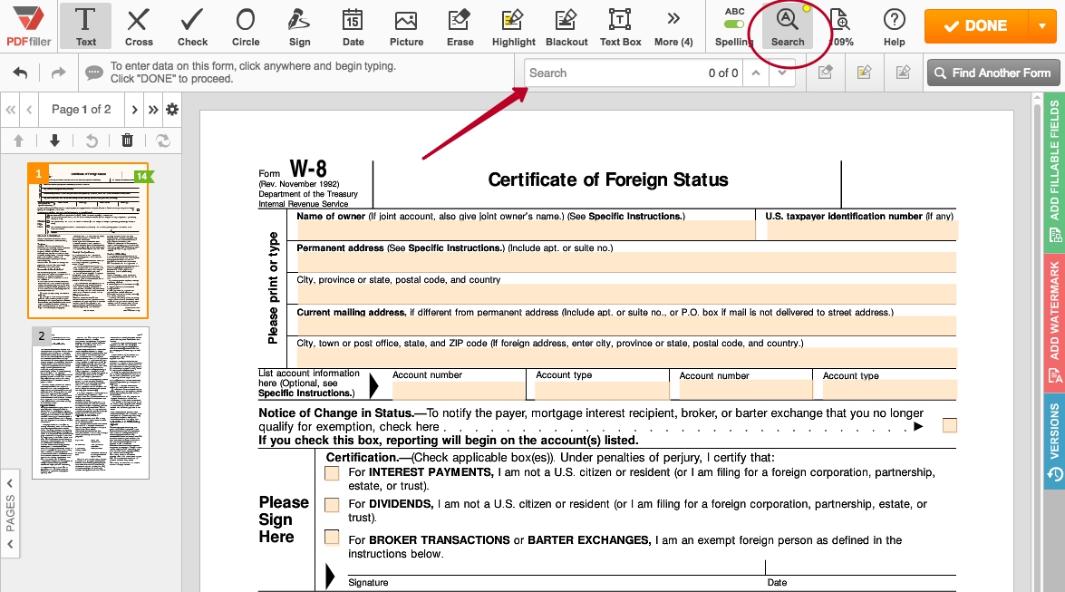Open page settings gear
The height and width of the screenshot is (592, 1065).
coord(172,109)
